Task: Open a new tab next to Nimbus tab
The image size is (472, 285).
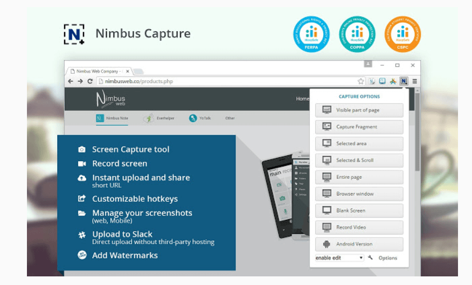Action: (x=138, y=72)
